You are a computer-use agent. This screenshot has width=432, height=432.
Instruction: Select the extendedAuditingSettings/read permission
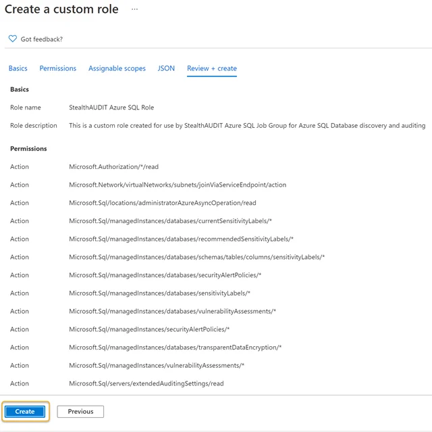pyautogui.click(x=146, y=383)
